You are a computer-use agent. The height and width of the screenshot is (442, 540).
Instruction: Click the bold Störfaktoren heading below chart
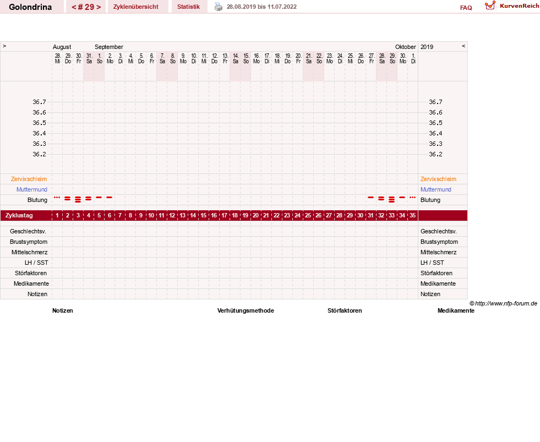point(345,311)
